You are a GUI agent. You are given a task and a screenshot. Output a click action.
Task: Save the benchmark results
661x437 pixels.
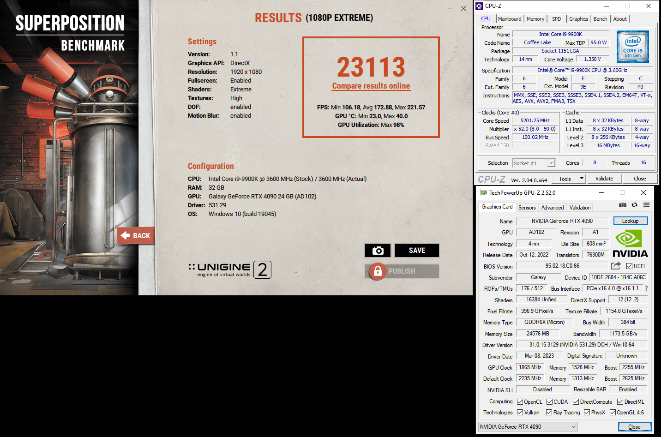point(417,250)
